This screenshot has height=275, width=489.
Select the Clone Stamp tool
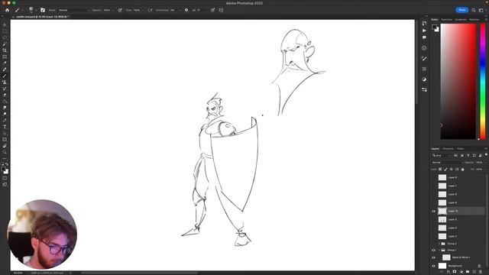point(5,82)
